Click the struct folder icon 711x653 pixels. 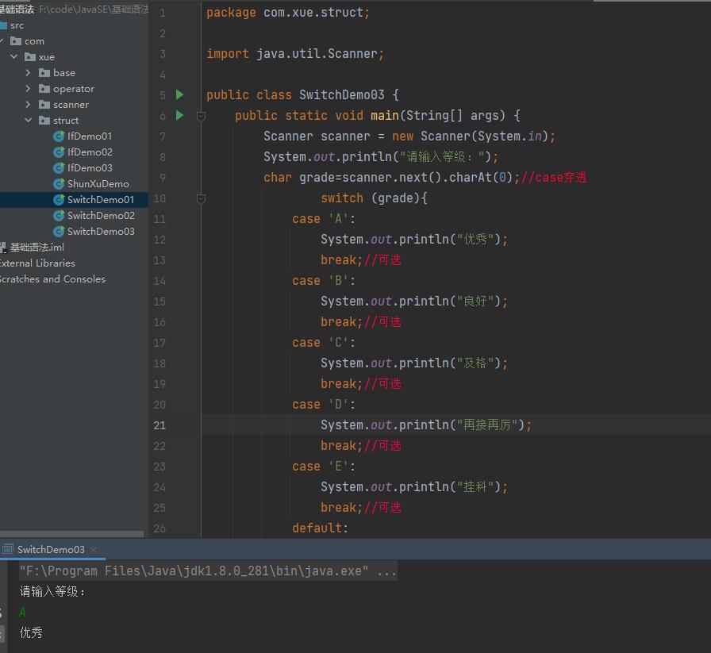click(x=44, y=121)
